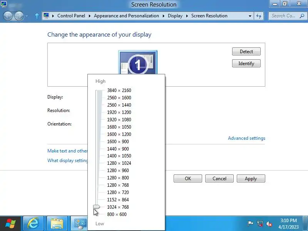Click the Cancel button

[219, 179]
